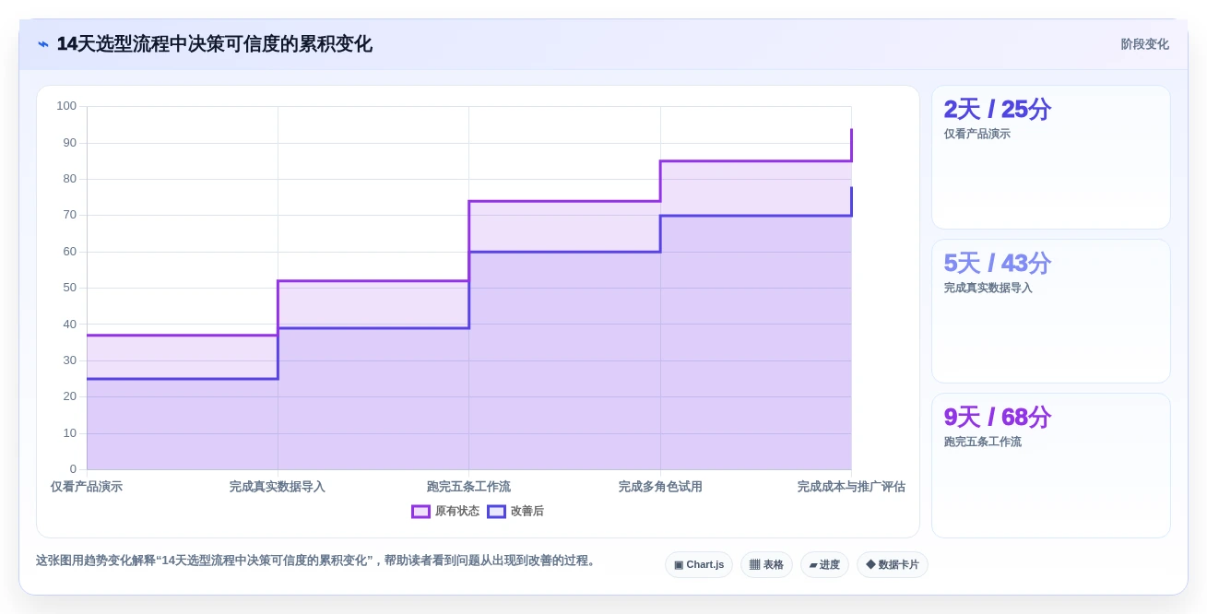
Task: Click the description text below the chart
Action: [x=317, y=561]
